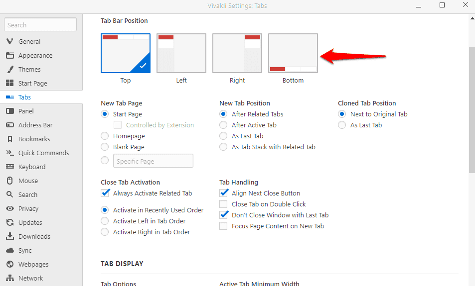Click the Privacy eye icon
475x286 pixels.
[9, 208]
